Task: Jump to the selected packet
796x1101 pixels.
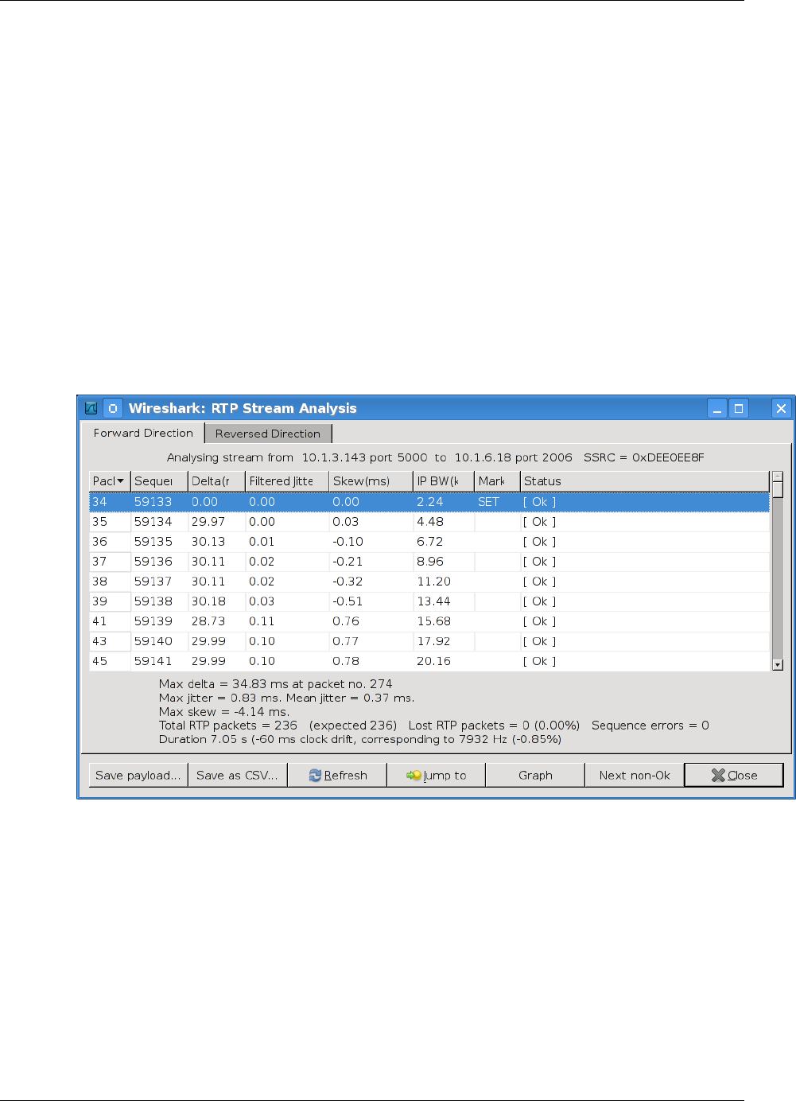Action: coord(436,775)
